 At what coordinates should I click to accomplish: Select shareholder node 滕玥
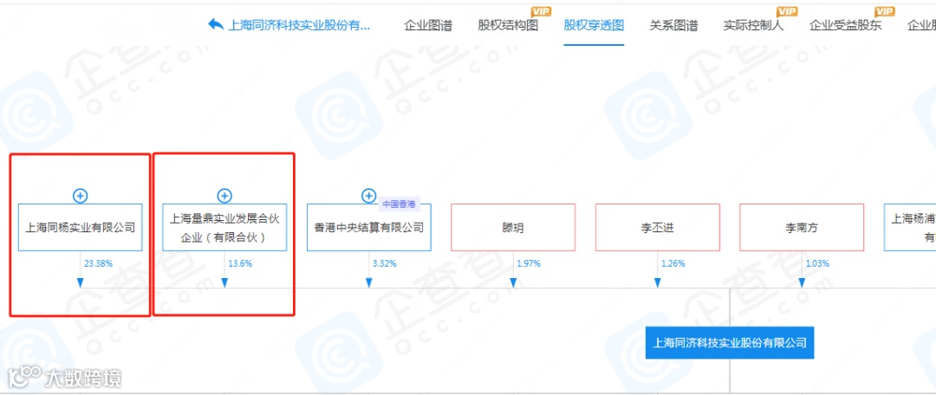tap(513, 227)
